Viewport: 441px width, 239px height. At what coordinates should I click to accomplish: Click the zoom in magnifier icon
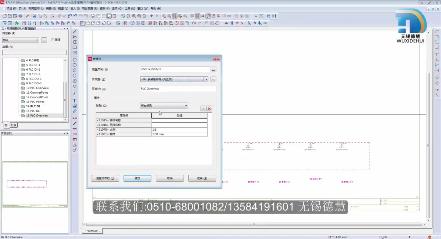[x=134, y=16]
